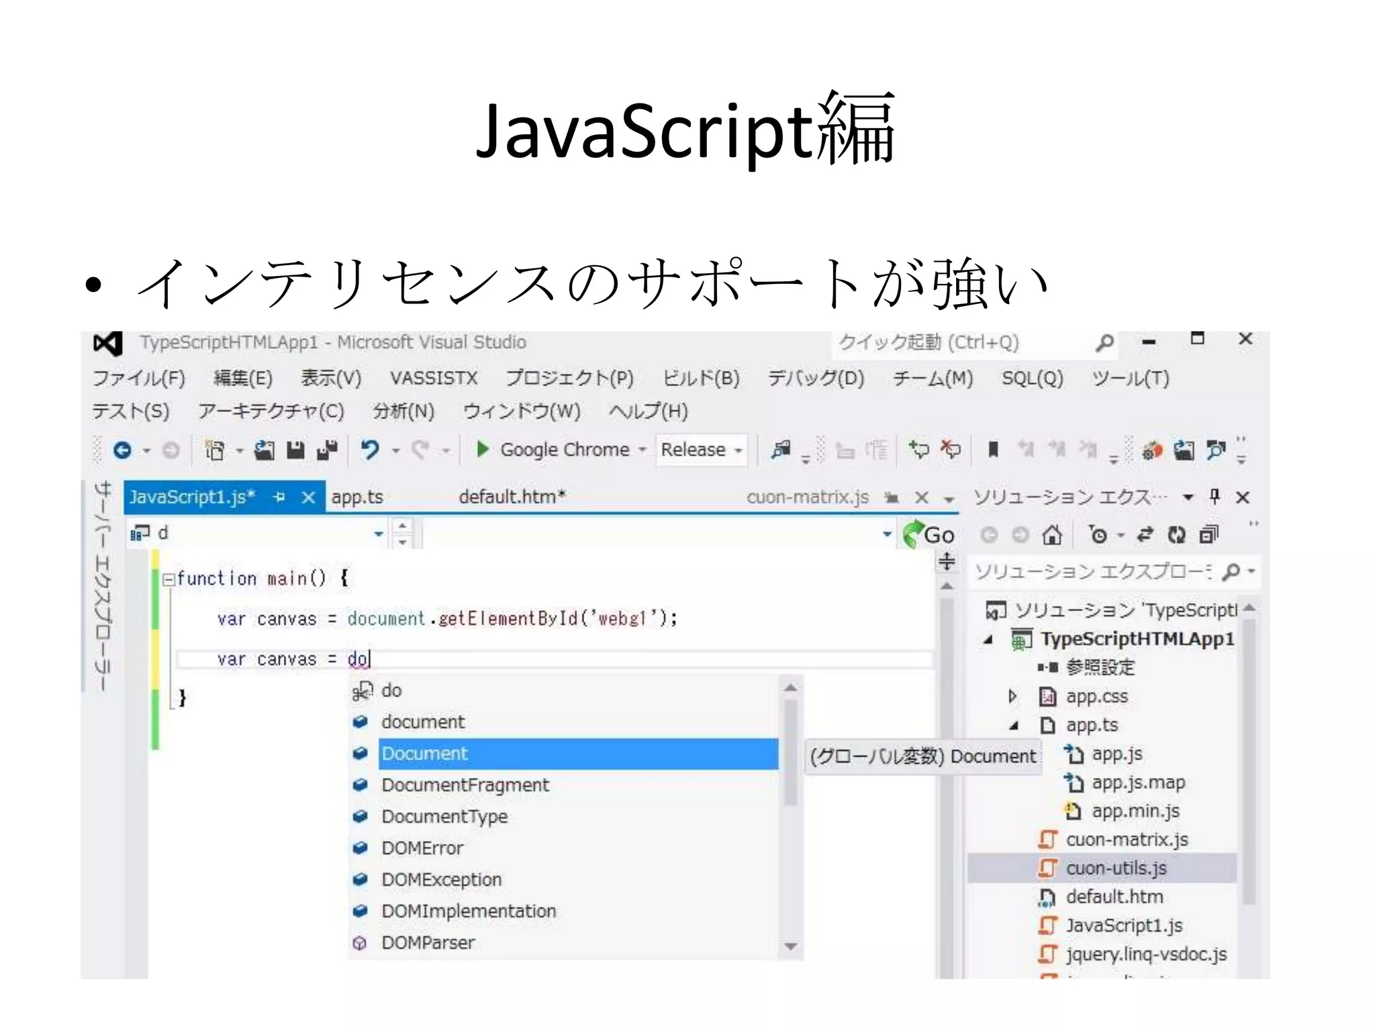Screen dimensions: 1375x1031
Task: Switch to the app.ts tab
Action: pyautogui.click(x=357, y=497)
